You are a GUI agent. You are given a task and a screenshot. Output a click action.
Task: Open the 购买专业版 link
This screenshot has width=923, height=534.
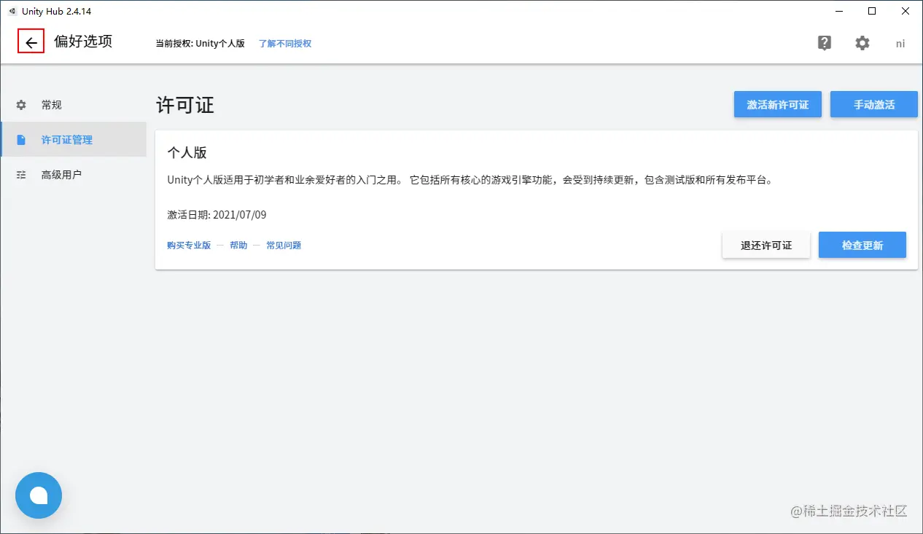pos(189,246)
